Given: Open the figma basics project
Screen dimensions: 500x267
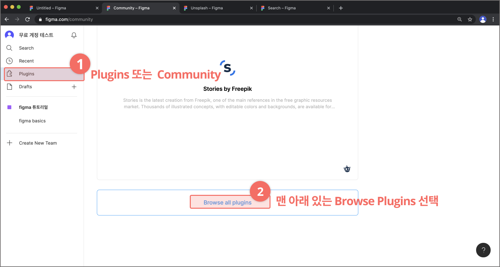Looking at the screenshot, I should (32, 121).
